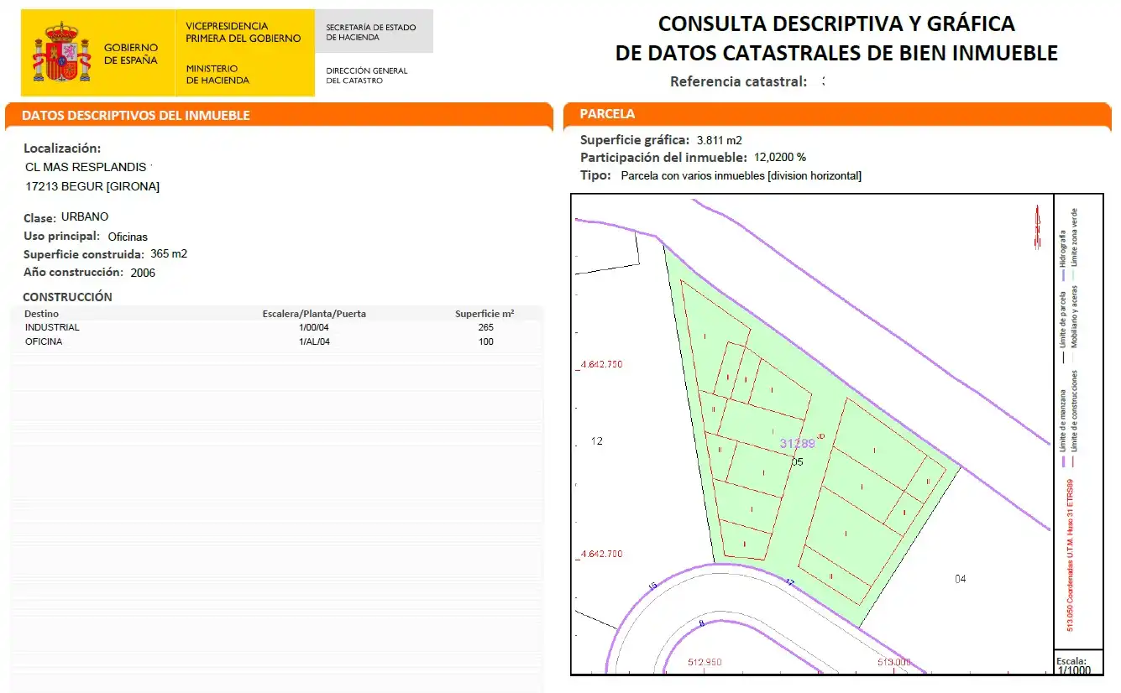The height and width of the screenshot is (693, 1121).
Task: Click the 'Escala:' label in the map corner
Action: point(1071,660)
